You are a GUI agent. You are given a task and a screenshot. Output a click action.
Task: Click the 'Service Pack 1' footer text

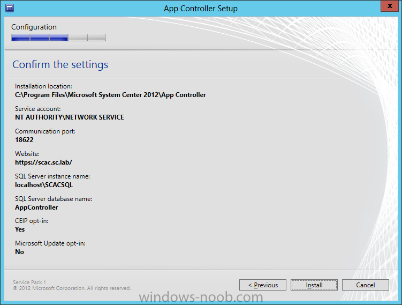[x=29, y=282]
